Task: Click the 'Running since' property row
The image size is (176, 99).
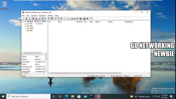Action: coord(34,67)
